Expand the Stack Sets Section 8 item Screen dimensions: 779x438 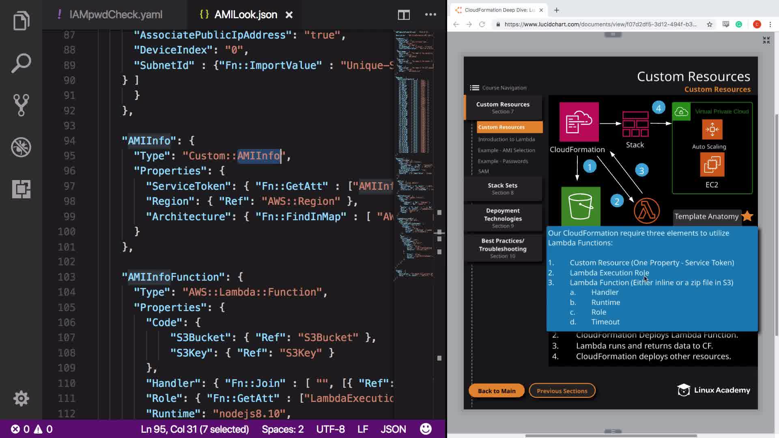tap(502, 189)
